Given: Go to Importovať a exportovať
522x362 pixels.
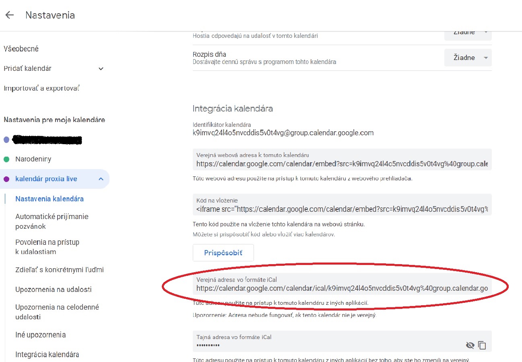Looking at the screenshot, I should pos(41,88).
